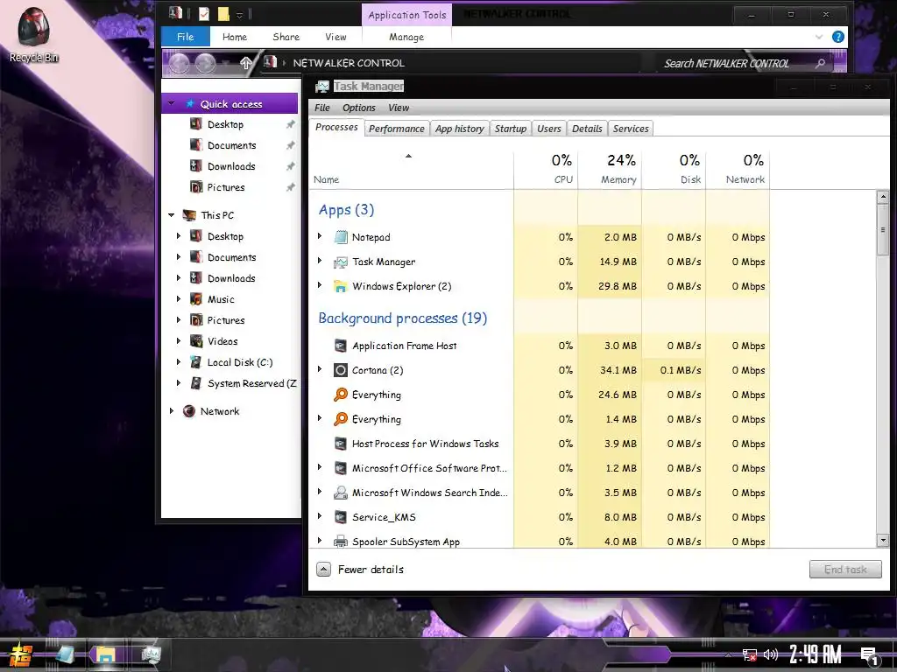The width and height of the screenshot is (897, 672).
Task: Open the network status tray icon
Action: (x=749, y=654)
